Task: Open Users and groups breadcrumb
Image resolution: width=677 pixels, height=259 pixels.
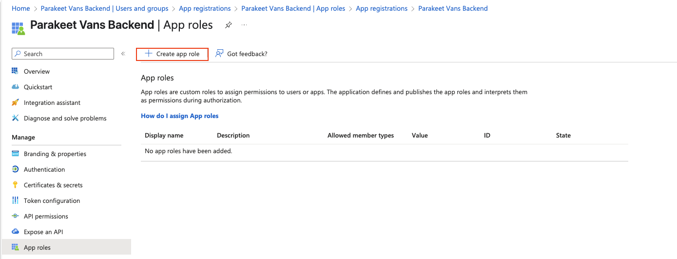Action: [x=104, y=8]
